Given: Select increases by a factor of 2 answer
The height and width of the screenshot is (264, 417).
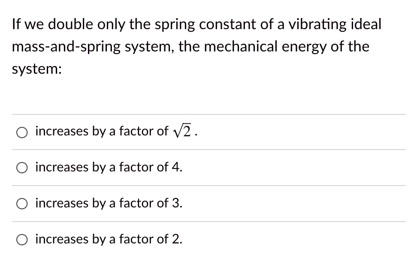Looking at the screenshot, I should 21,240.
